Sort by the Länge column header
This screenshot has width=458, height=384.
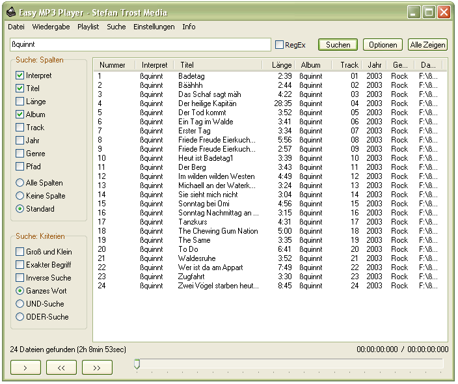coord(278,65)
